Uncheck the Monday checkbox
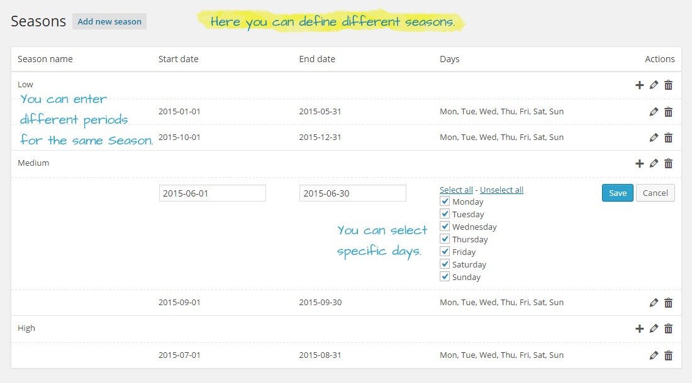This screenshot has height=383, width=692. pos(445,202)
